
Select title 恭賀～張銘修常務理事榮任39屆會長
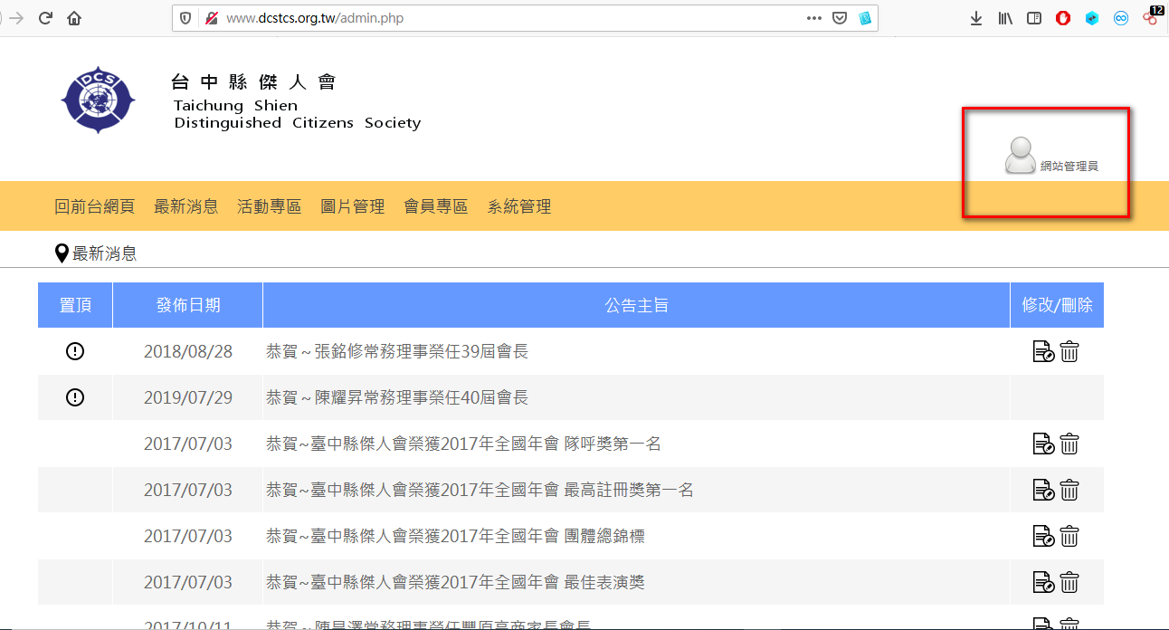(397, 351)
